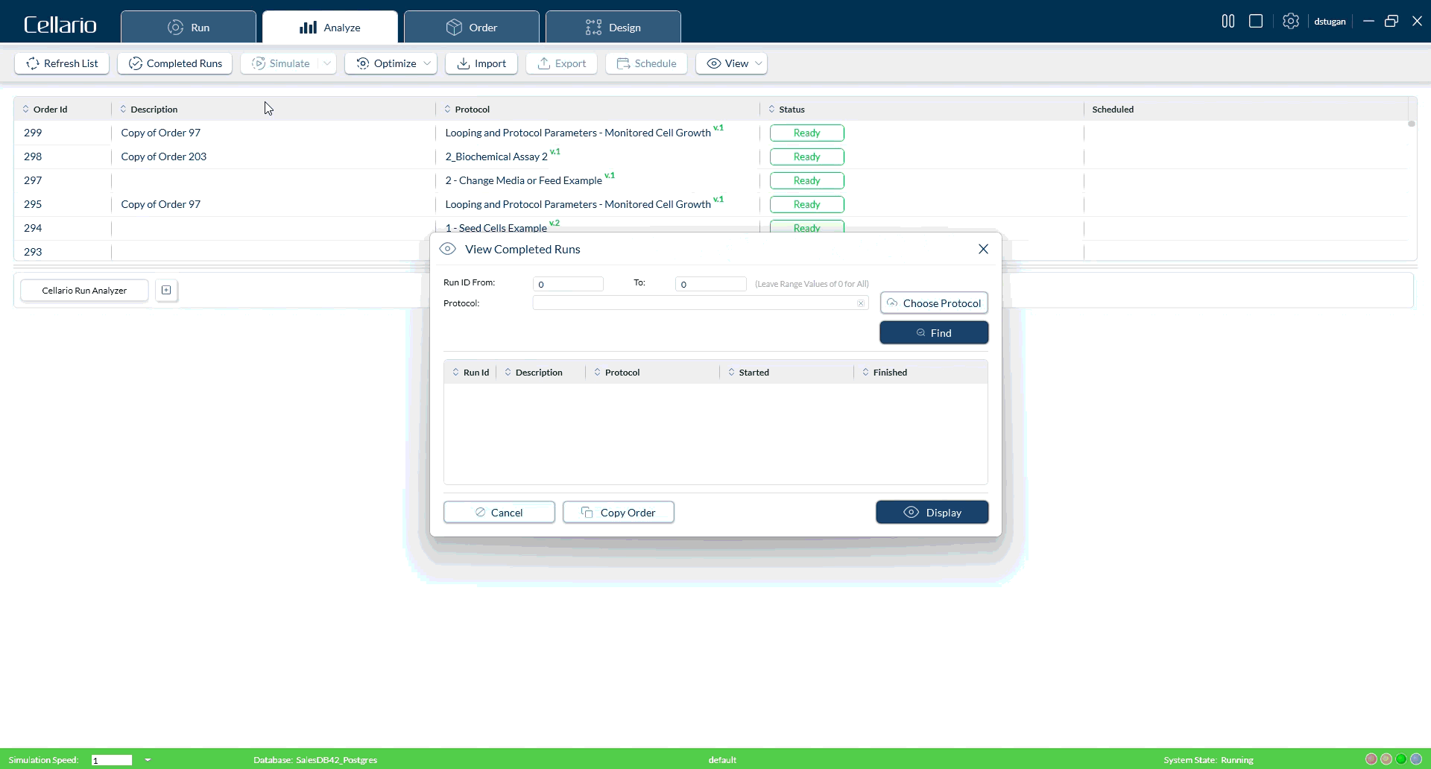Sort completed runs by Finished

[x=885, y=372]
